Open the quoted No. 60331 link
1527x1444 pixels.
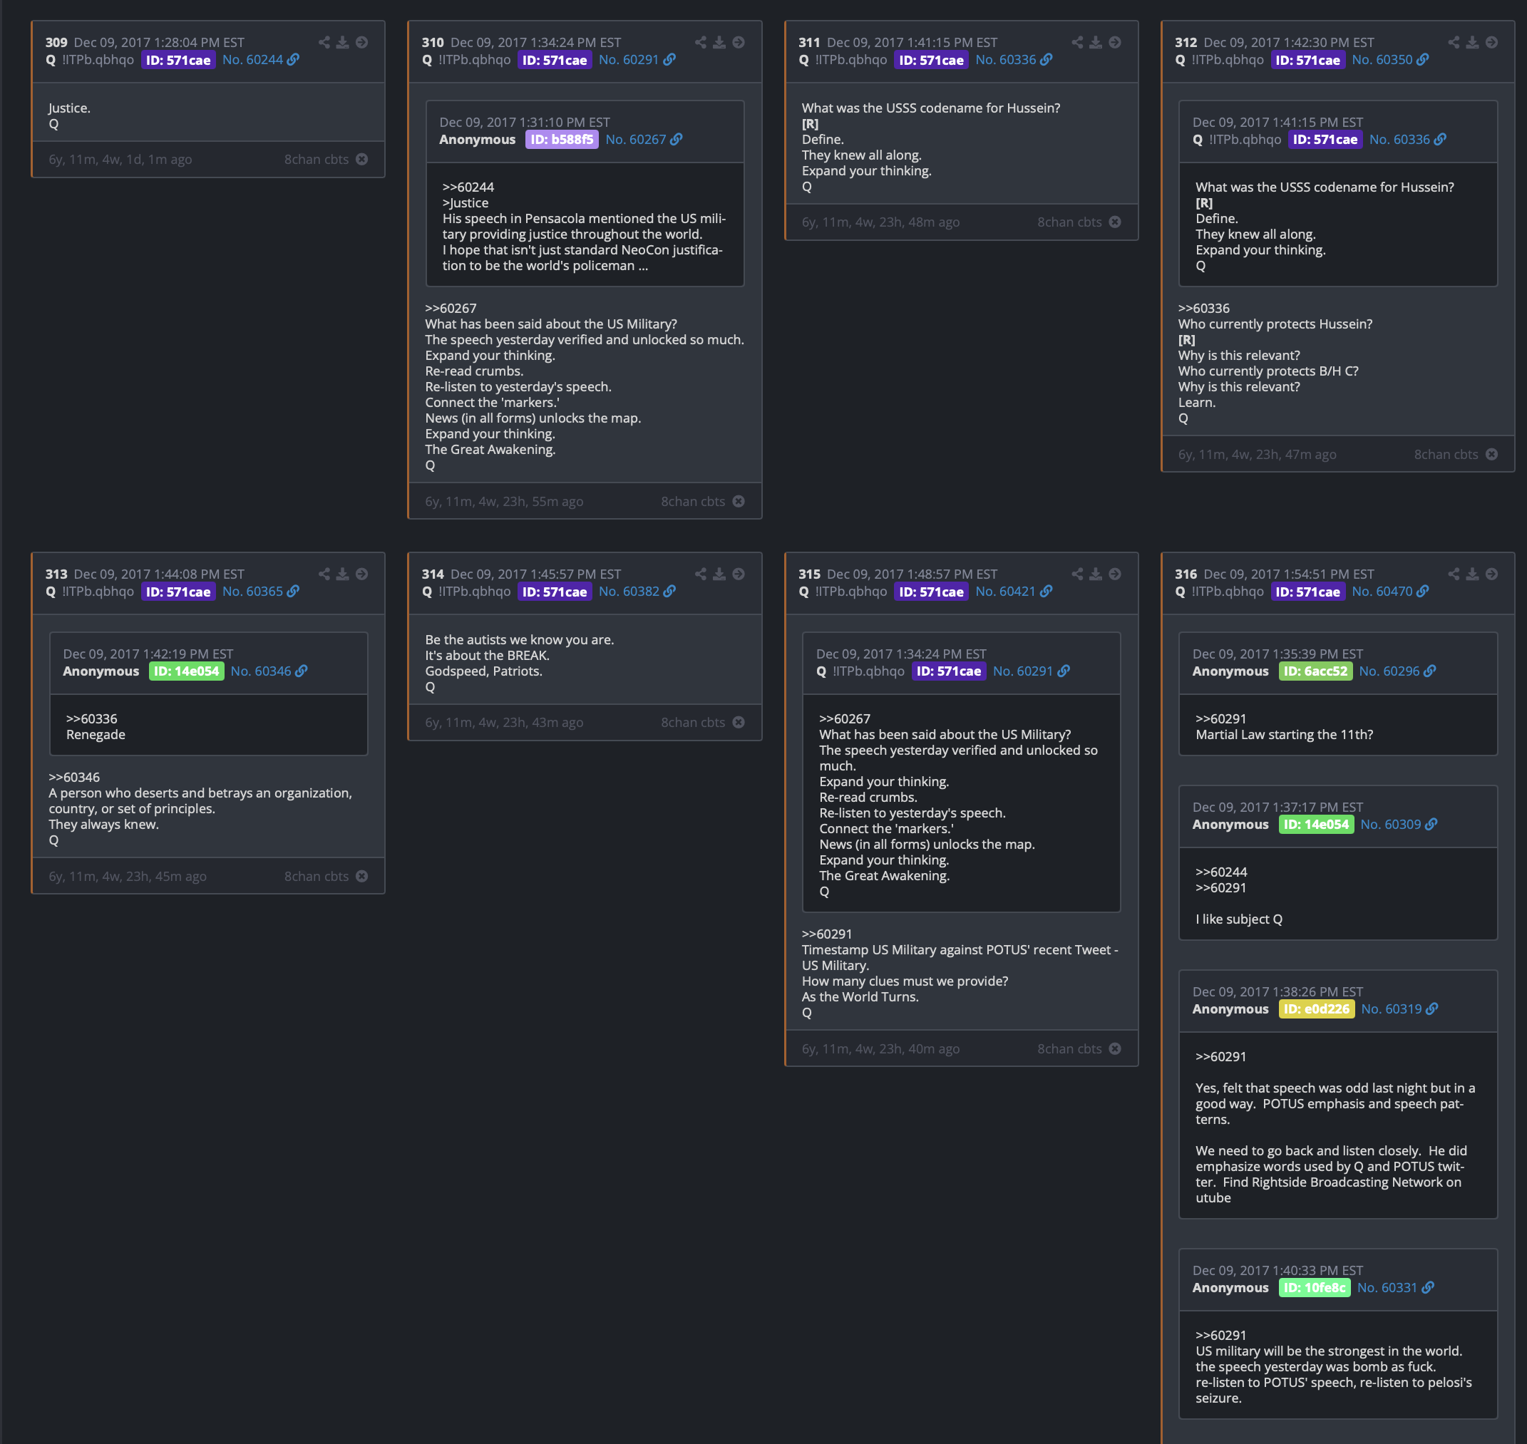[x=1395, y=1288]
